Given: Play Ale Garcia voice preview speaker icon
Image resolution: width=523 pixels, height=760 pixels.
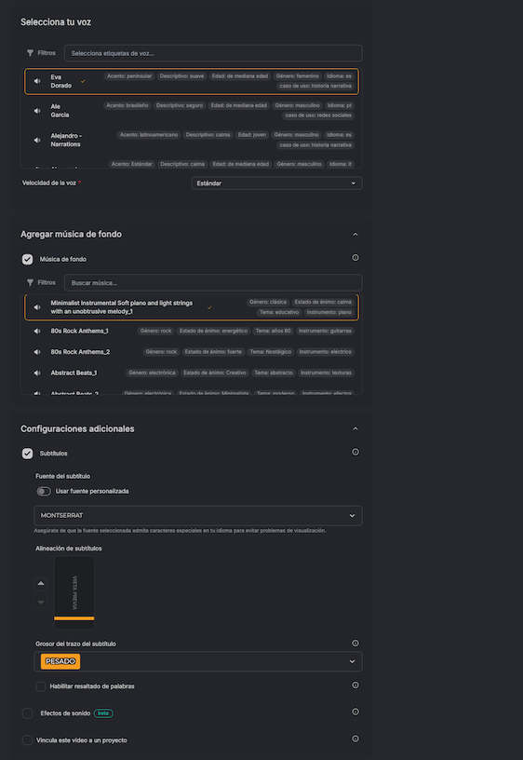Looking at the screenshot, I should (37, 111).
